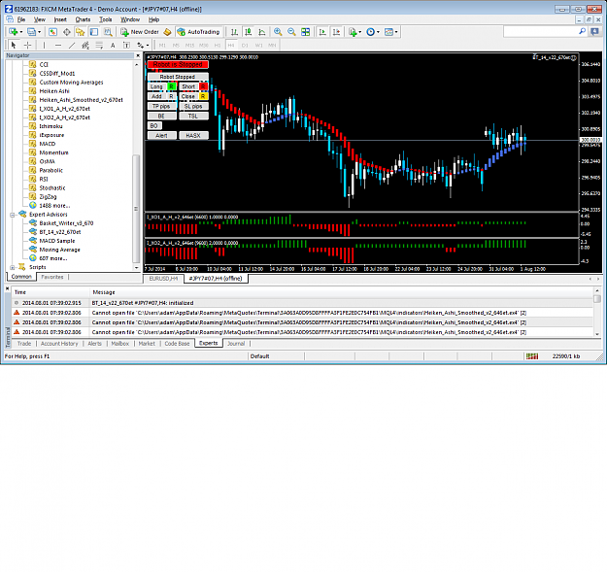The height and width of the screenshot is (572, 607).
Task: Select the cursor arrow tool
Action: tap(14, 45)
